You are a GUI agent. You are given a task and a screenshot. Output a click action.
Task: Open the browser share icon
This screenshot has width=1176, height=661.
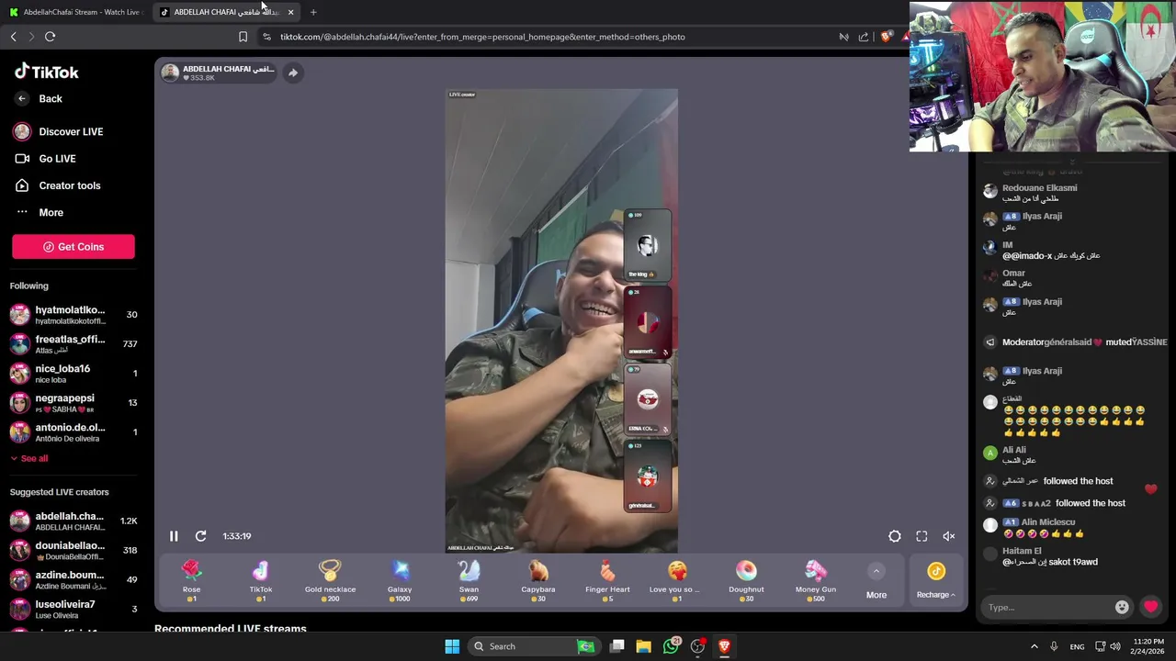[x=864, y=37]
